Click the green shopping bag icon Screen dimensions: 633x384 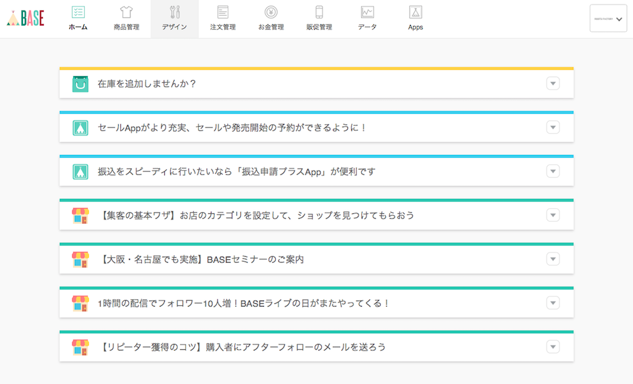click(x=80, y=84)
